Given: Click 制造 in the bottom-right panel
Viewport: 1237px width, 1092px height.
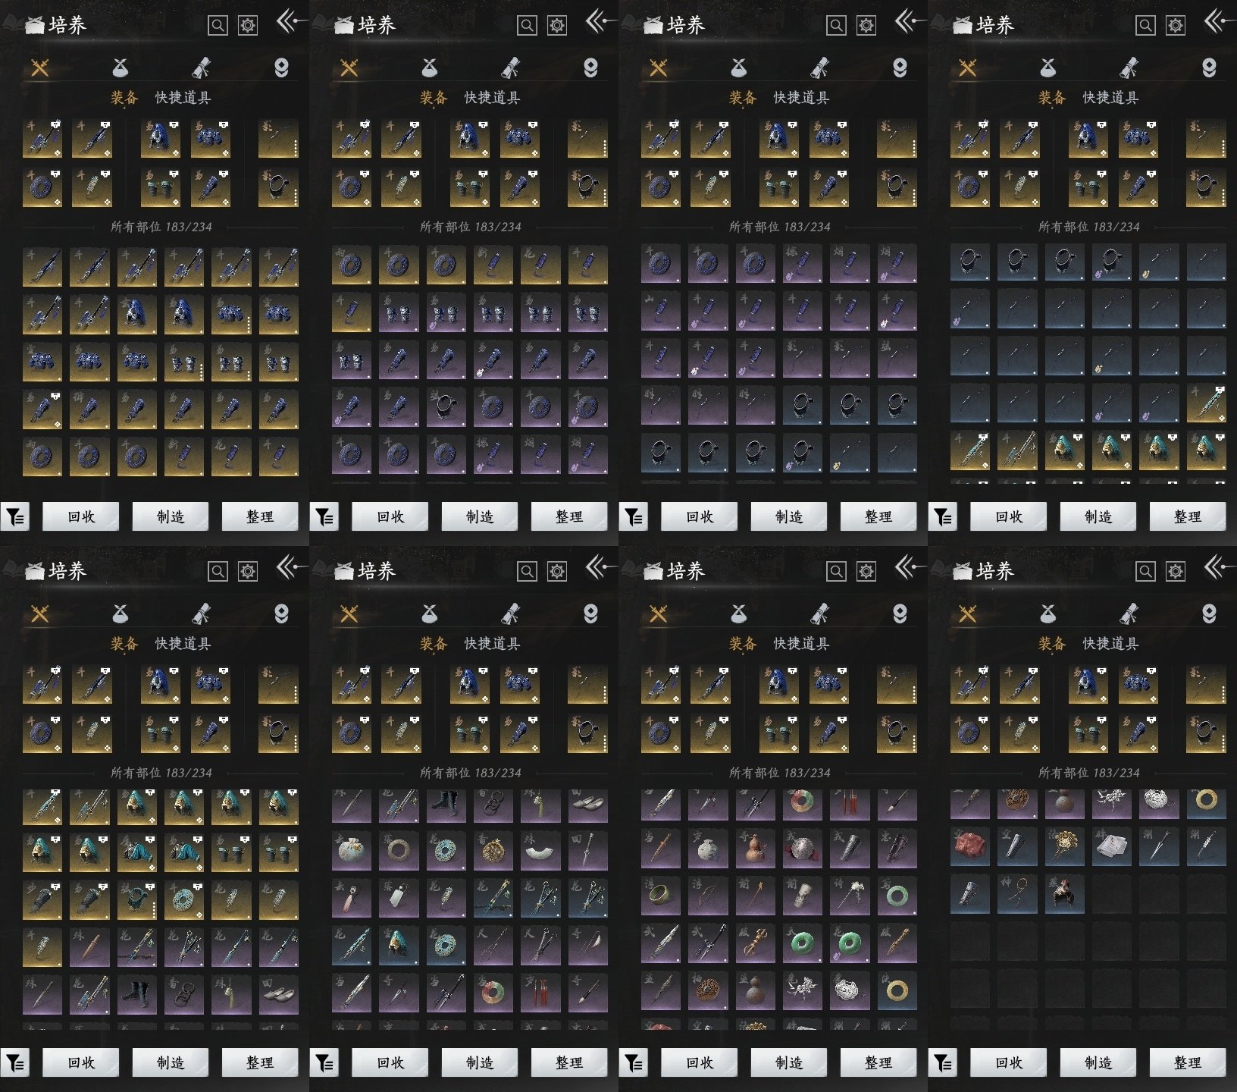Looking at the screenshot, I should coord(1098,1062).
